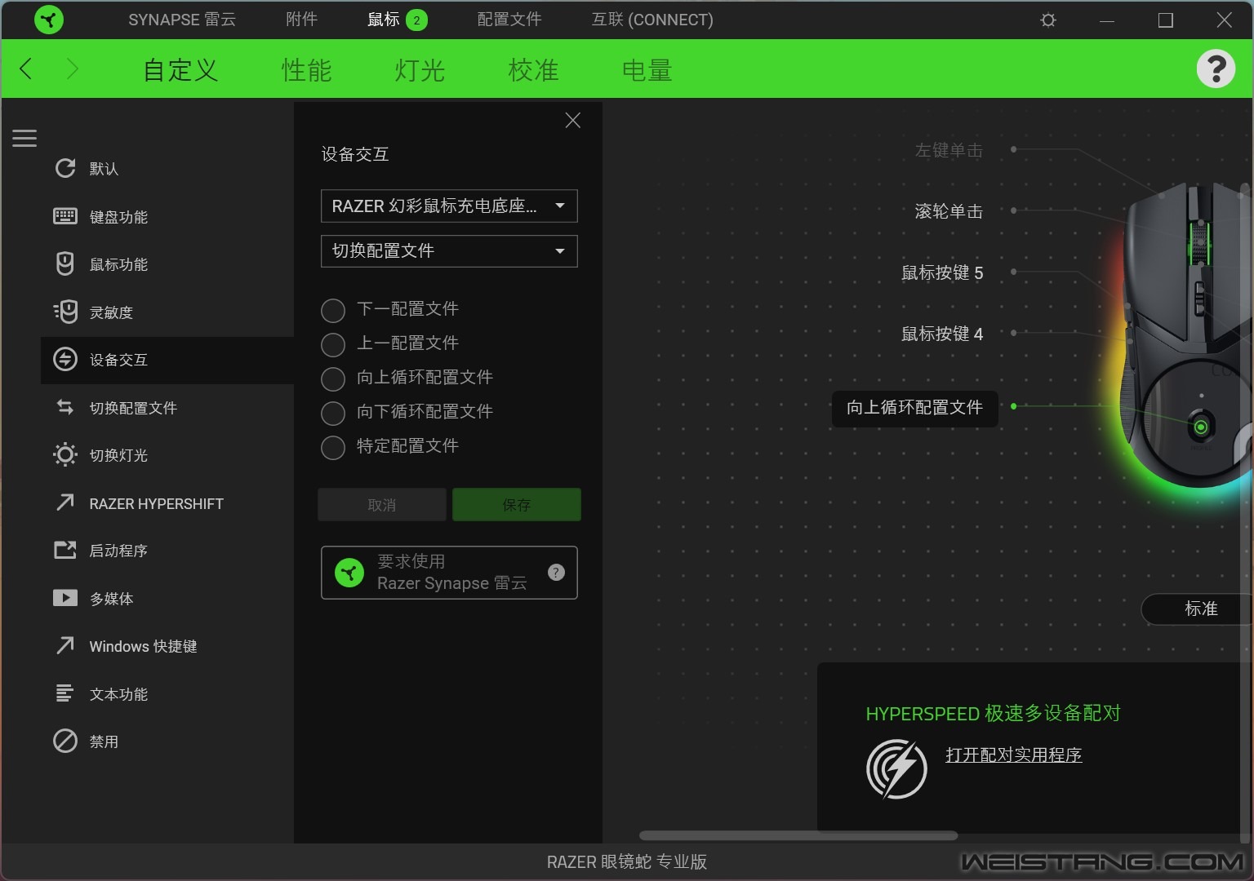Open the RAZER 幻彩鼠标充电底座 device dropdown
Screen dimensions: 1254x881
click(449, 206)
